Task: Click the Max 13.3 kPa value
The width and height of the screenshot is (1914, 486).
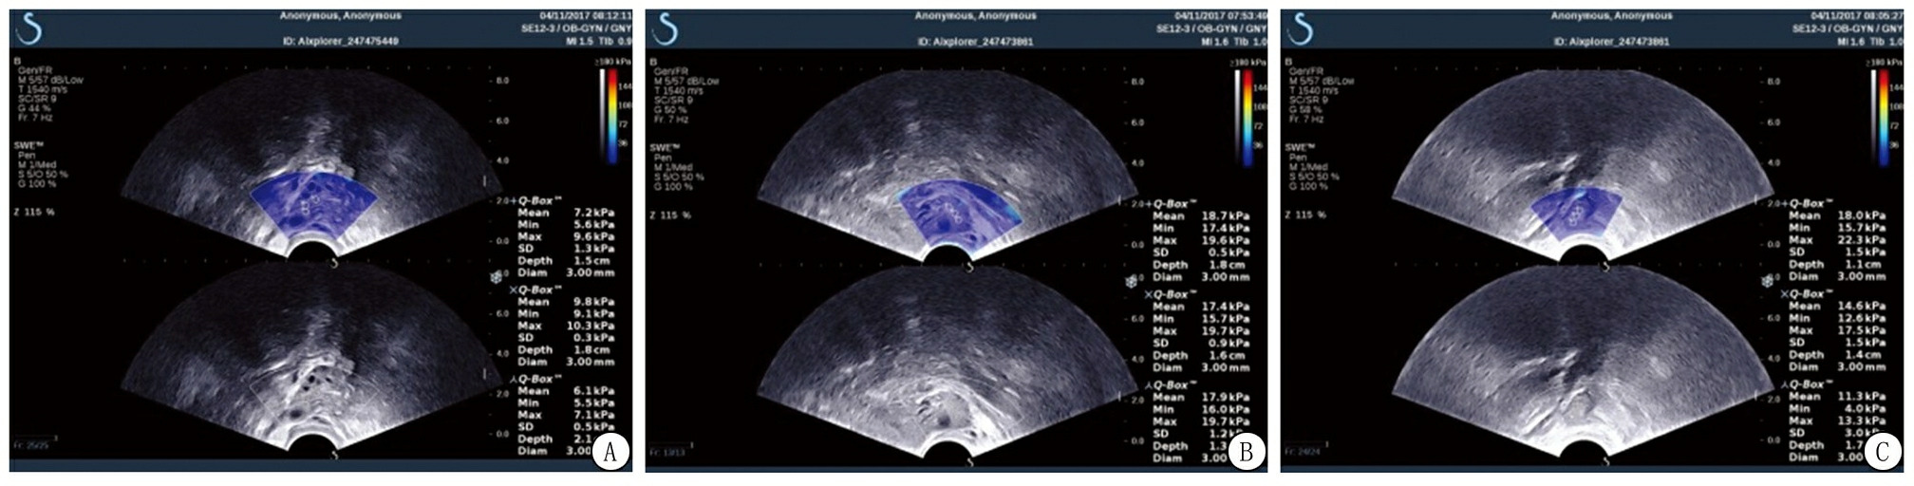Action: (1862, 421)
